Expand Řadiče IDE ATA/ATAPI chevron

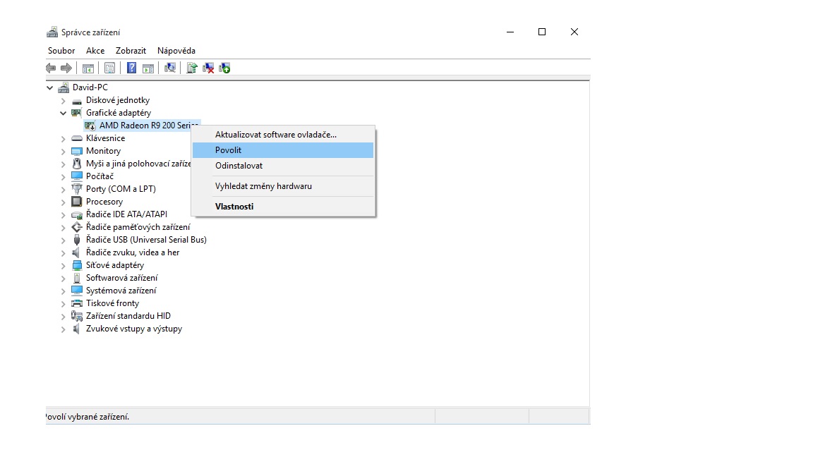point(64,214)
